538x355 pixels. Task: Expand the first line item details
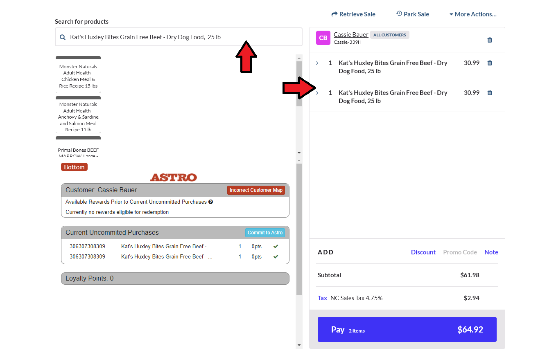point(317,63)
